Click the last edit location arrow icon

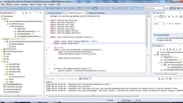click(x=121, y=8)
